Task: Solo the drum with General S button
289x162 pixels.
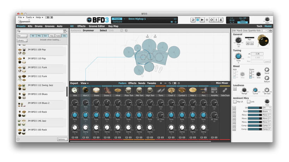Action: click(x=252, y=43)
